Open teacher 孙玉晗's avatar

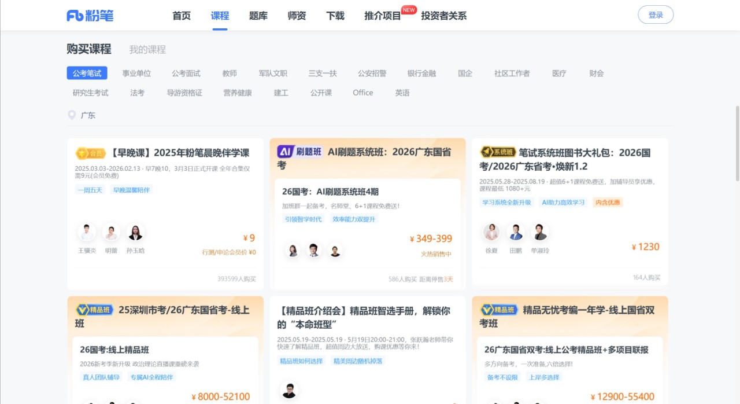[x=135, y=233]
